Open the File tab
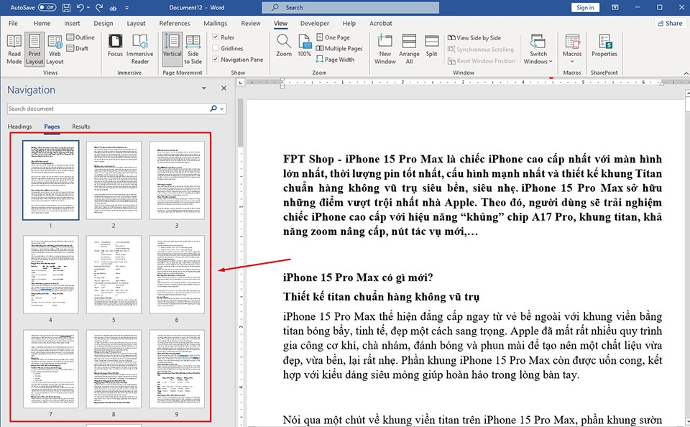690x427 pixels. point(13,23)
